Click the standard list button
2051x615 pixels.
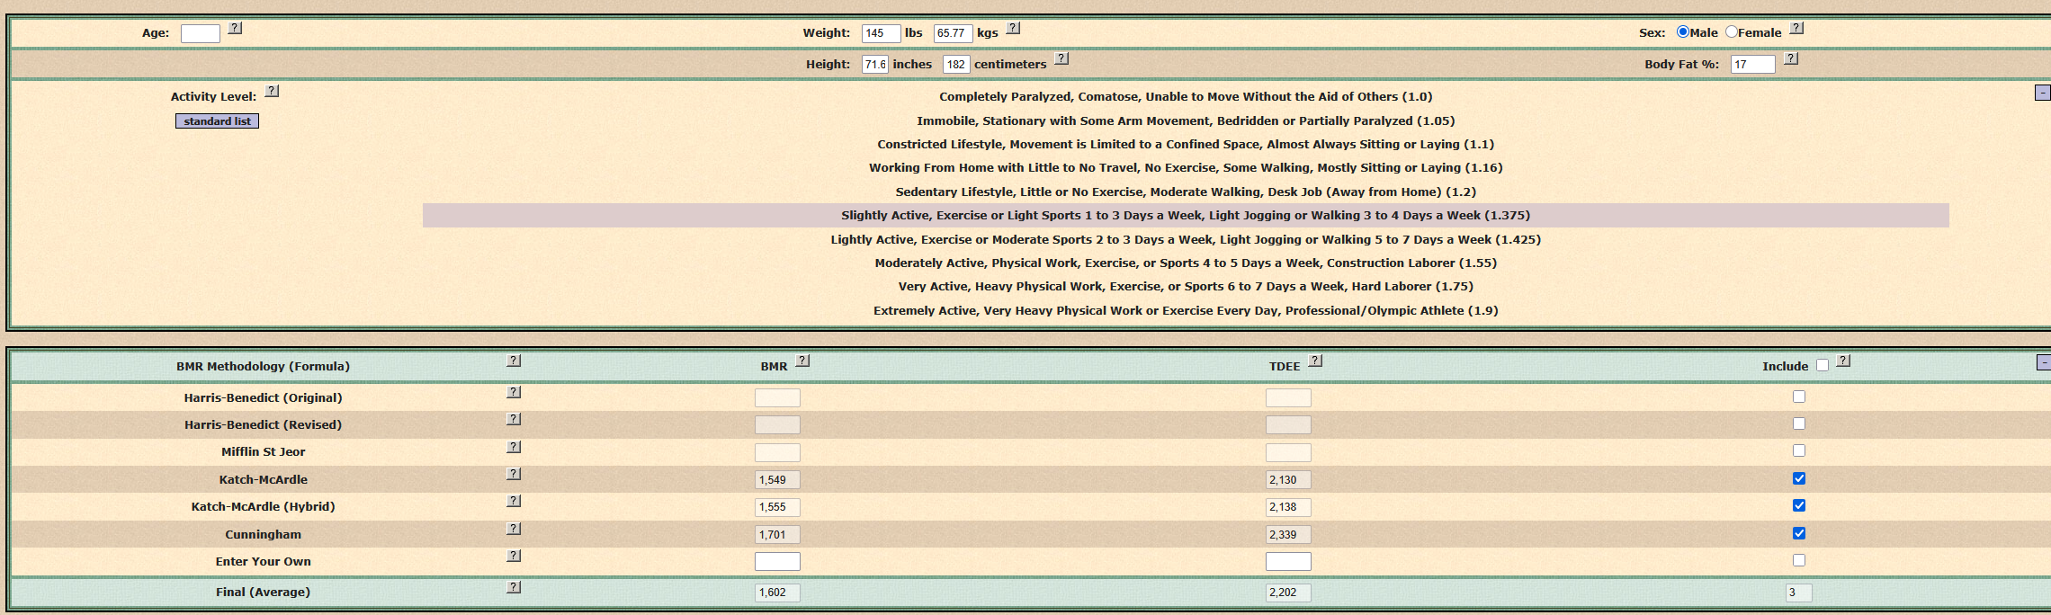coord(217,121)
